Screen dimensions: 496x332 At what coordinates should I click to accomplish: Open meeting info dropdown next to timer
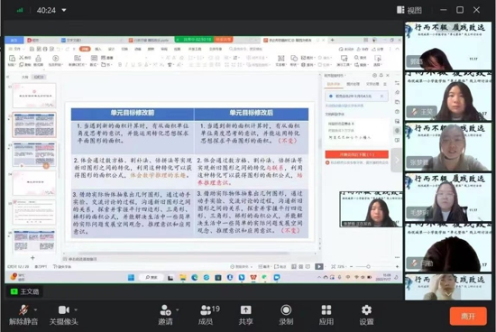(x=64, y=10)
